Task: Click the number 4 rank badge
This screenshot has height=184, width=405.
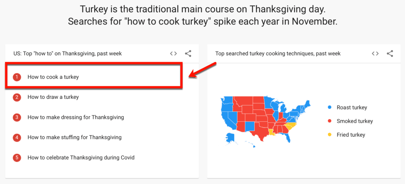Action: (17, 137)
